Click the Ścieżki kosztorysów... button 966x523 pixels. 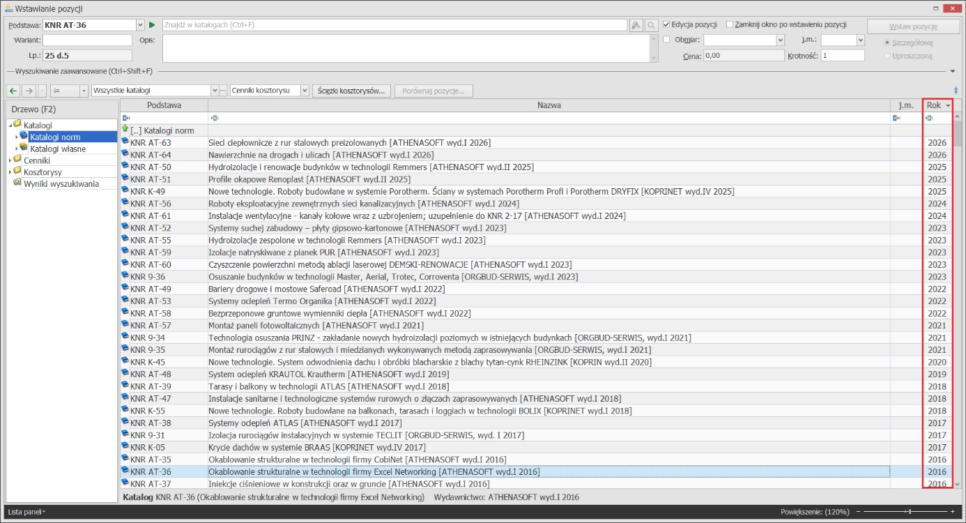coord(351,91)
